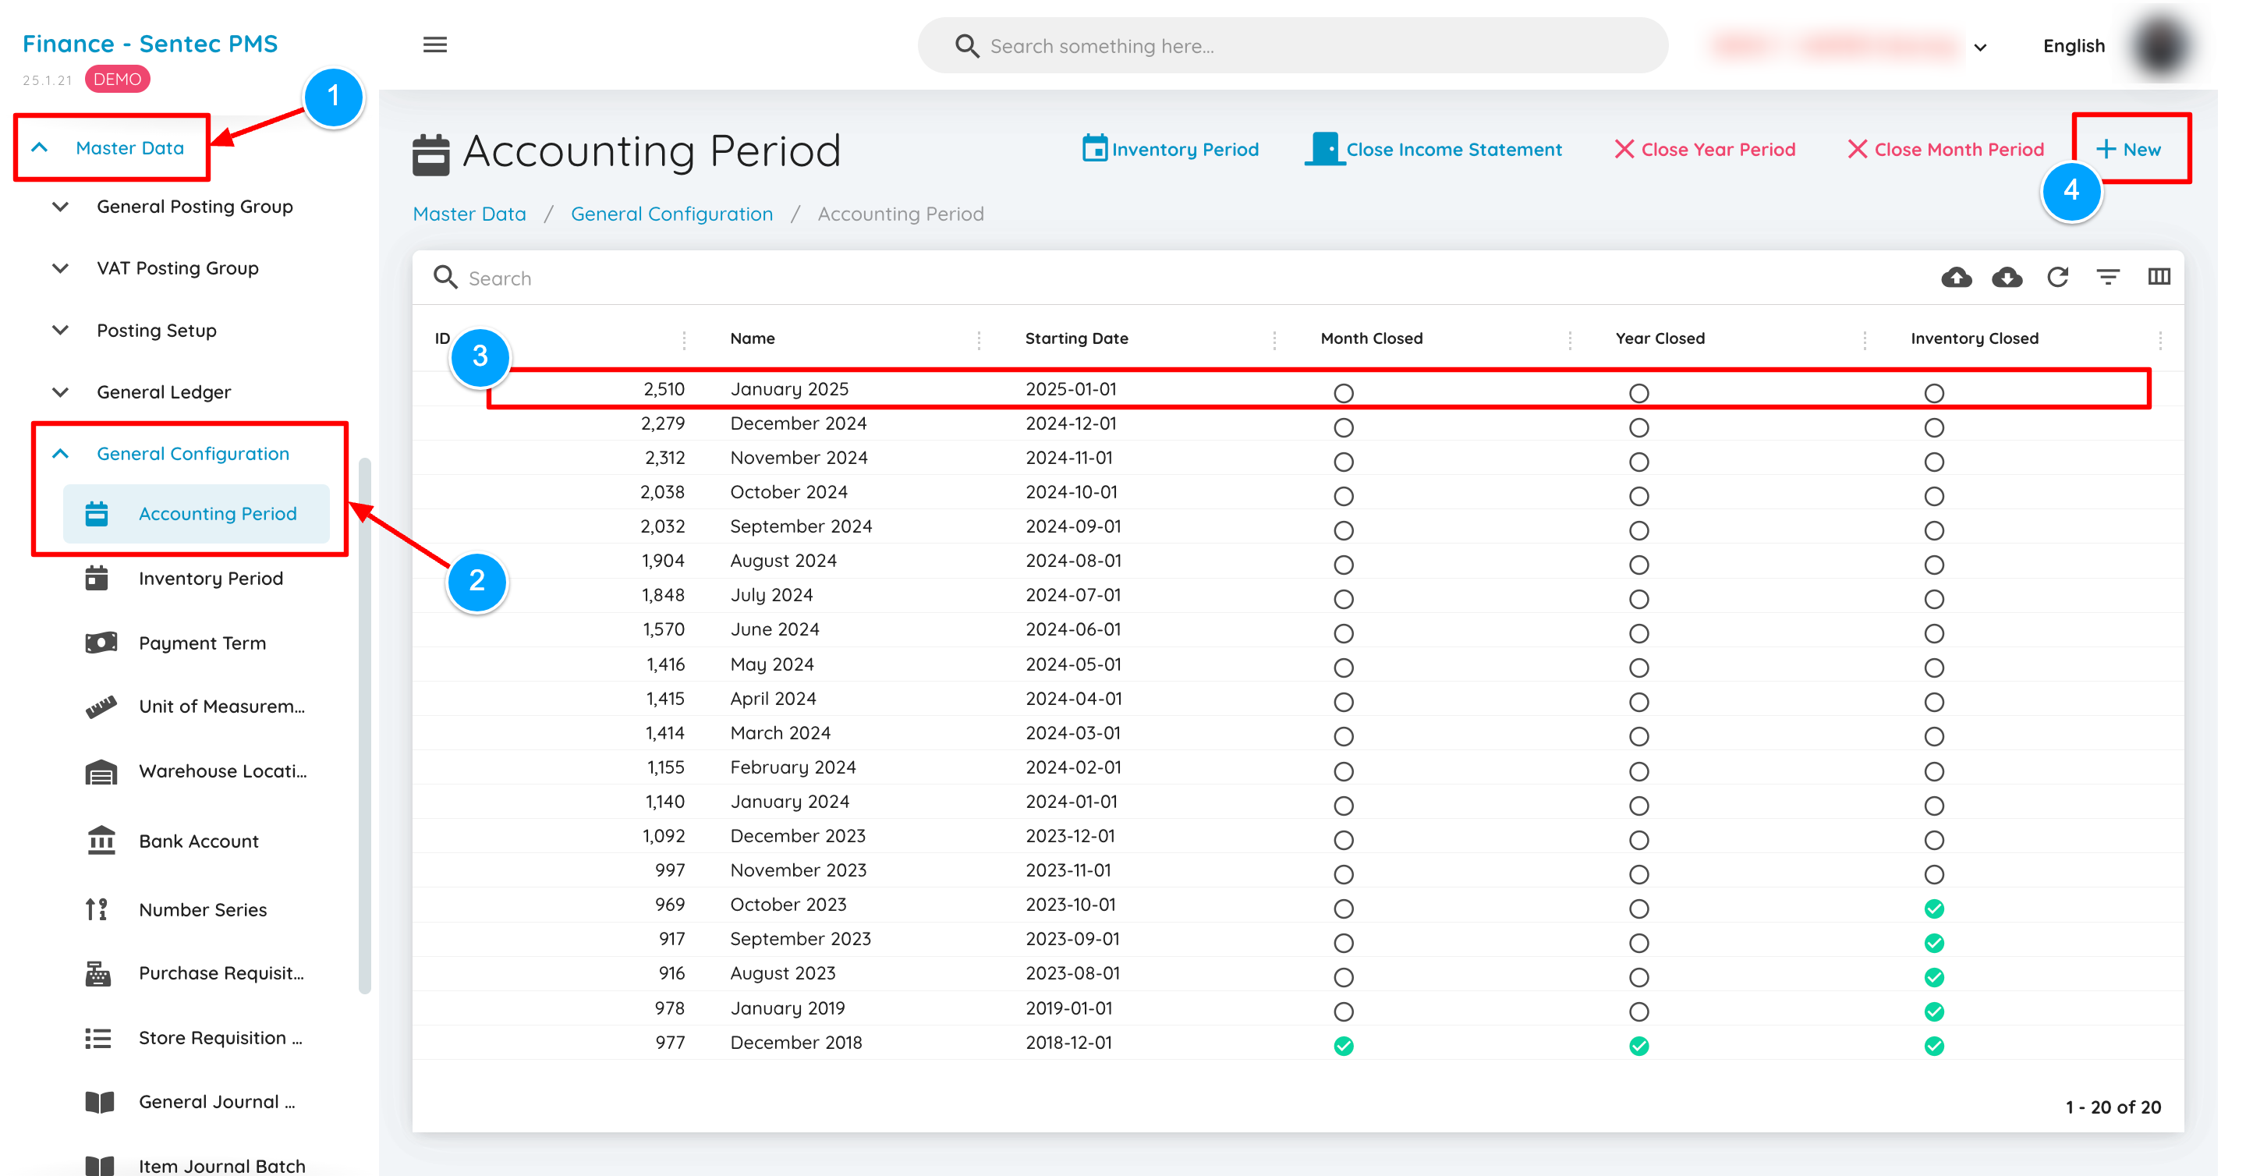Click the global search field
Viewport: 2246px width, 1176px height.
(x=1292, y=45)
